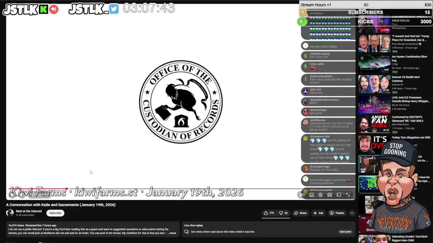Enter full screen mode
433x243 pixels.
[348, 195]
